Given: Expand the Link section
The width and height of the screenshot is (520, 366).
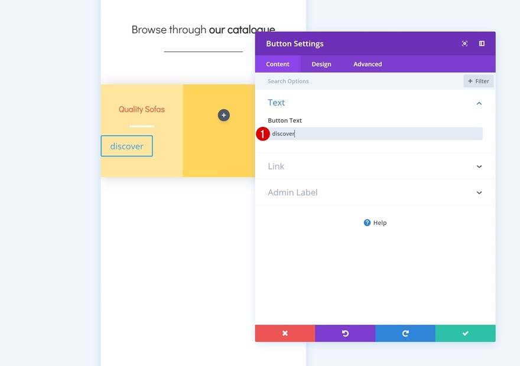Looking at the screenshot, I should tap(375, 166).
